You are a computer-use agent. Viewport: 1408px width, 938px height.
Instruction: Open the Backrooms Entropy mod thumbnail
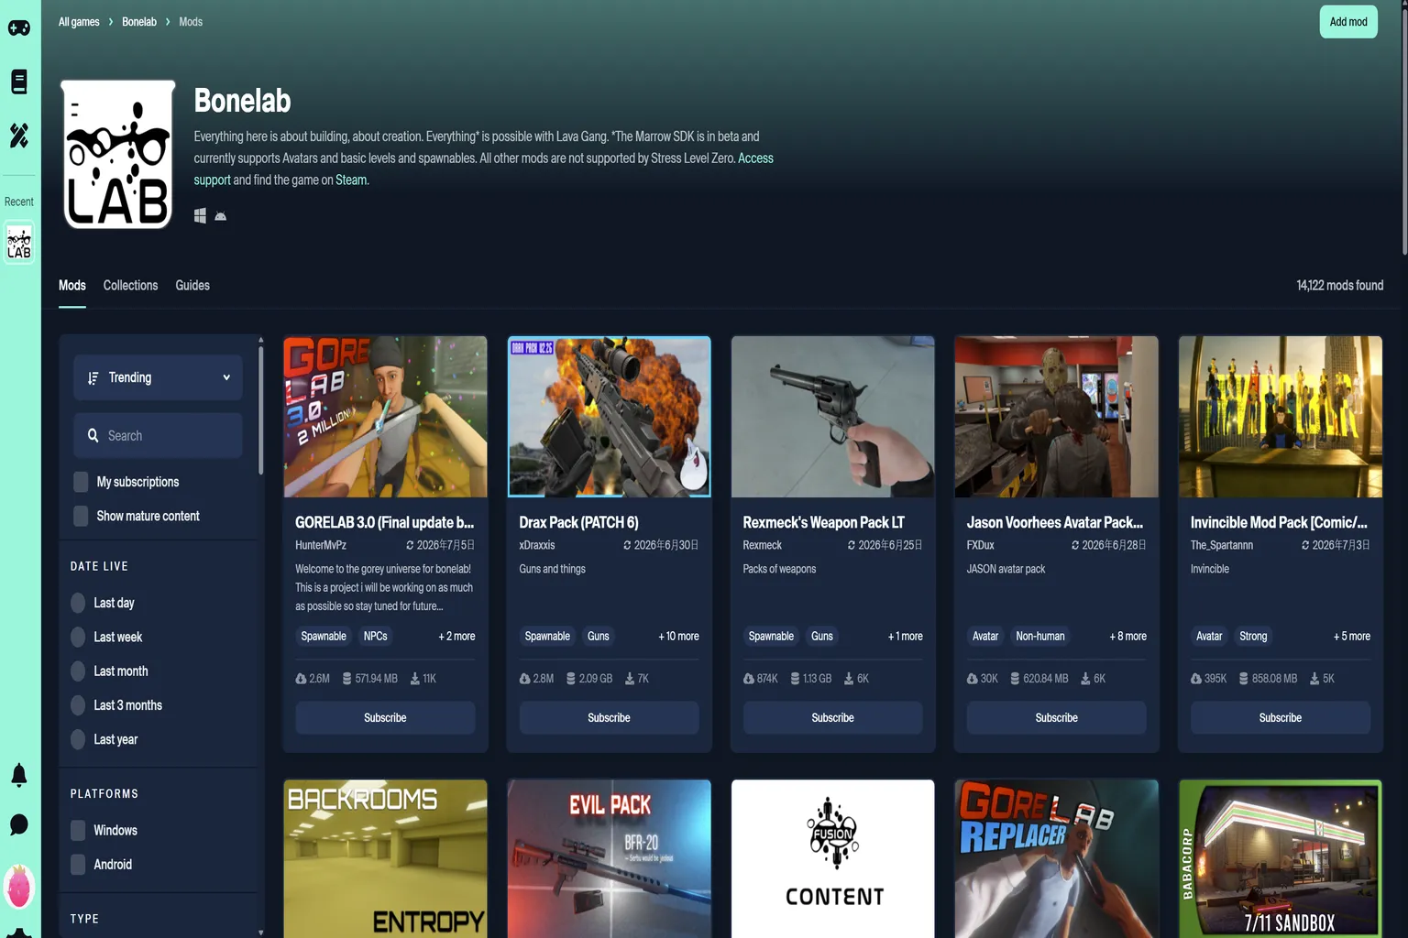click(x=385, y=859)
